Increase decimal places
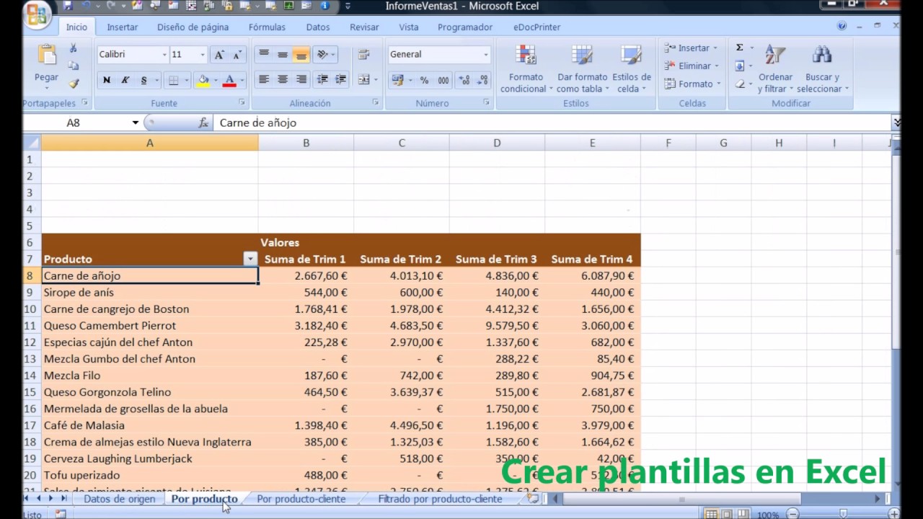This screenshot has height=519, width=923. (464, 80)
